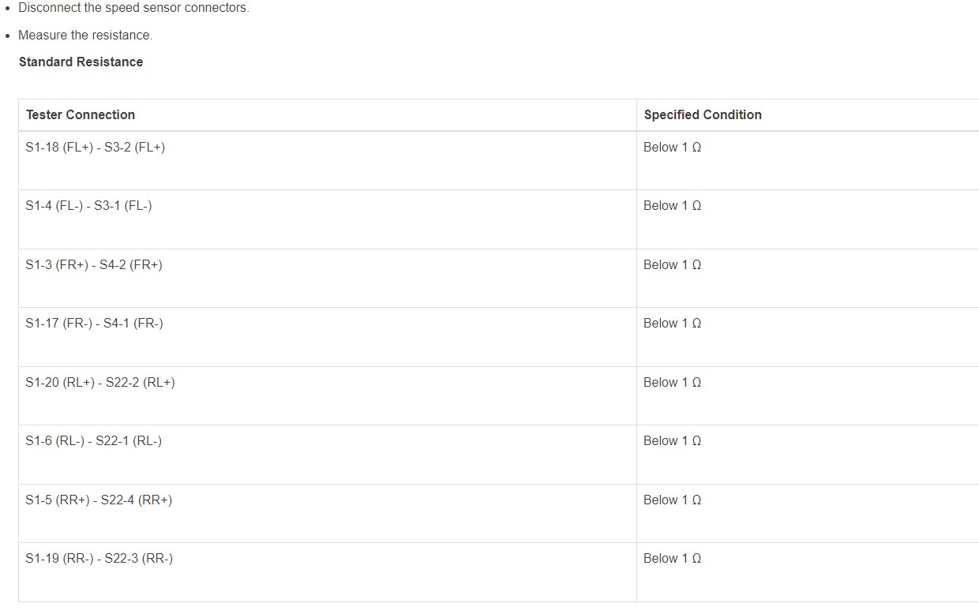Select the S1-18 (FL+) - S3-2 (FL+) cell
This screenshot has height=614, width=979.
tap(327, 160)
